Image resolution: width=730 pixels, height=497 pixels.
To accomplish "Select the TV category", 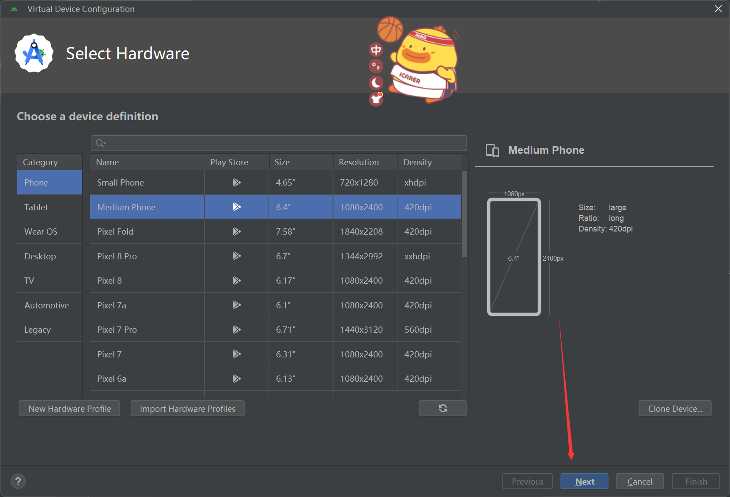I will (x=49, y=281).
